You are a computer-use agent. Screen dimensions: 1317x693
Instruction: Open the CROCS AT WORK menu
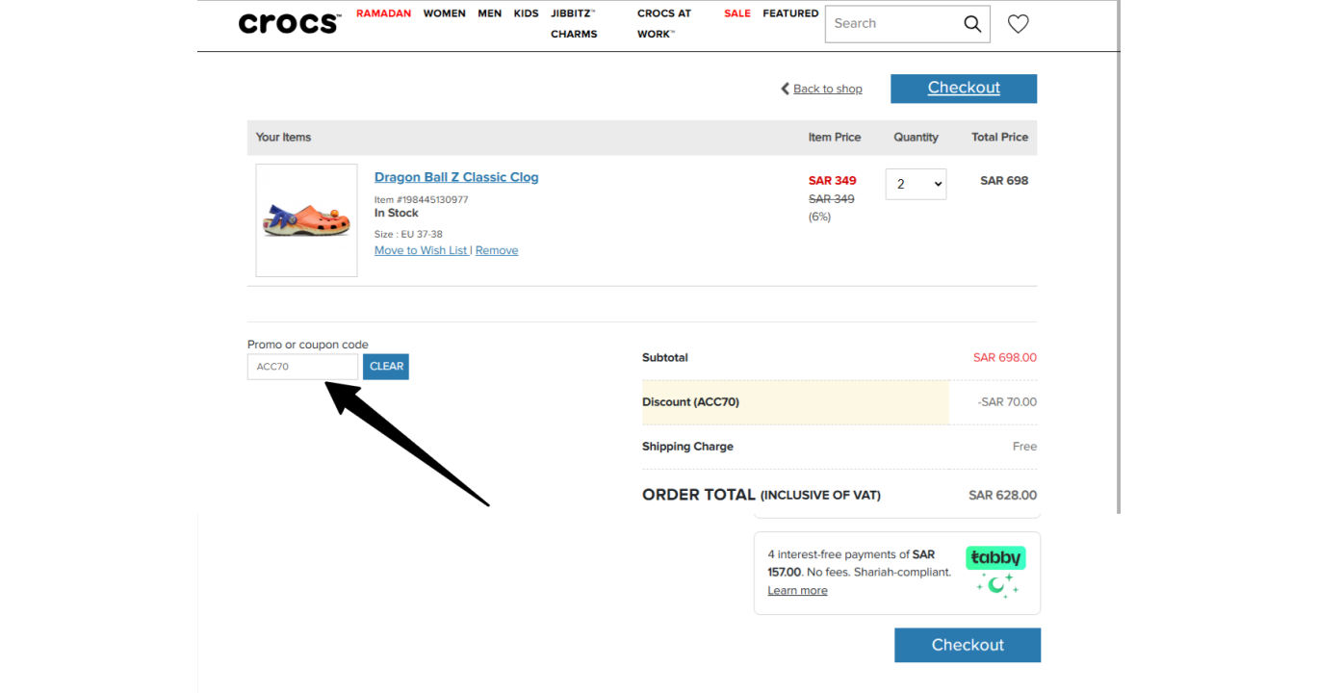tap(664, 24)
